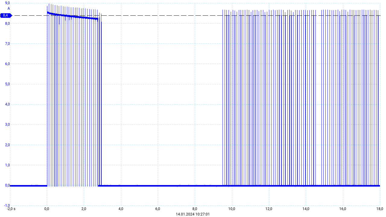Click the 6,0 time axis label
Image resolution: width=386 pixels, height=217 pixels.
point(158,209)
